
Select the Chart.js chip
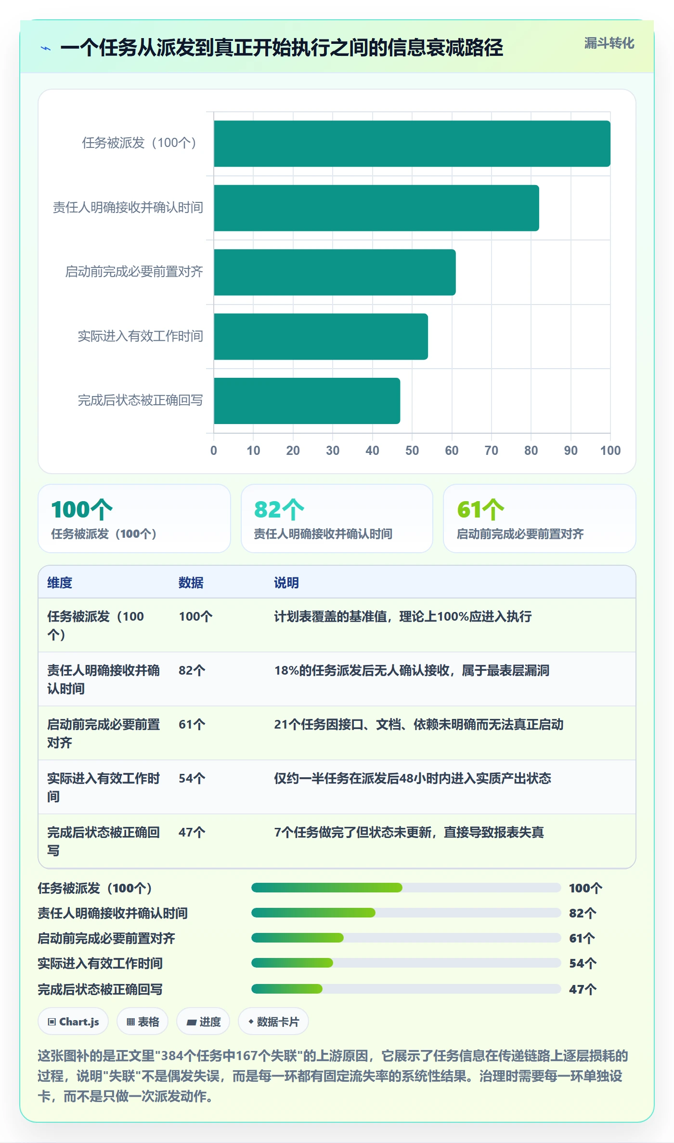[x=73, y=1022]
